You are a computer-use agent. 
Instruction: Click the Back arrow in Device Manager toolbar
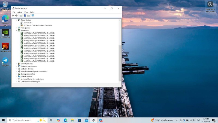pos(13,16)
